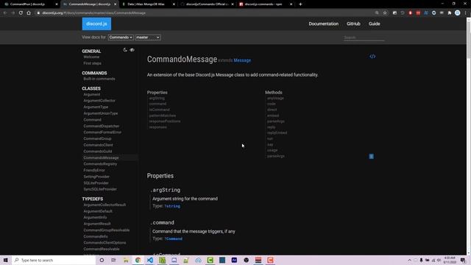471x265 pixels.
Task: Reload the page in the browser
Action: click(x=21, y=13)
